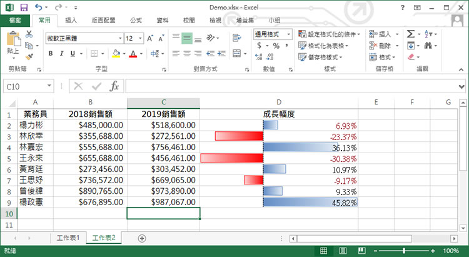Switch to the 插入 ribbon tab
469x257 pixels.
[x=71, y=20]
